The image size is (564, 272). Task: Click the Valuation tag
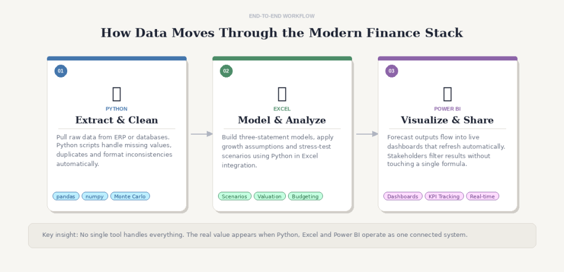pyautogui.click(x=270, y=196)
